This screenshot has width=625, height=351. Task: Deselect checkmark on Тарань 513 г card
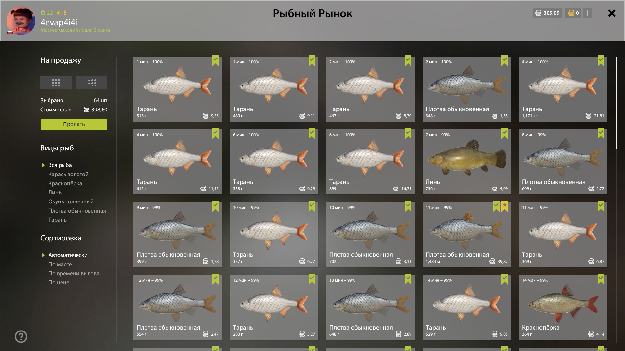[x=215, y=60]
